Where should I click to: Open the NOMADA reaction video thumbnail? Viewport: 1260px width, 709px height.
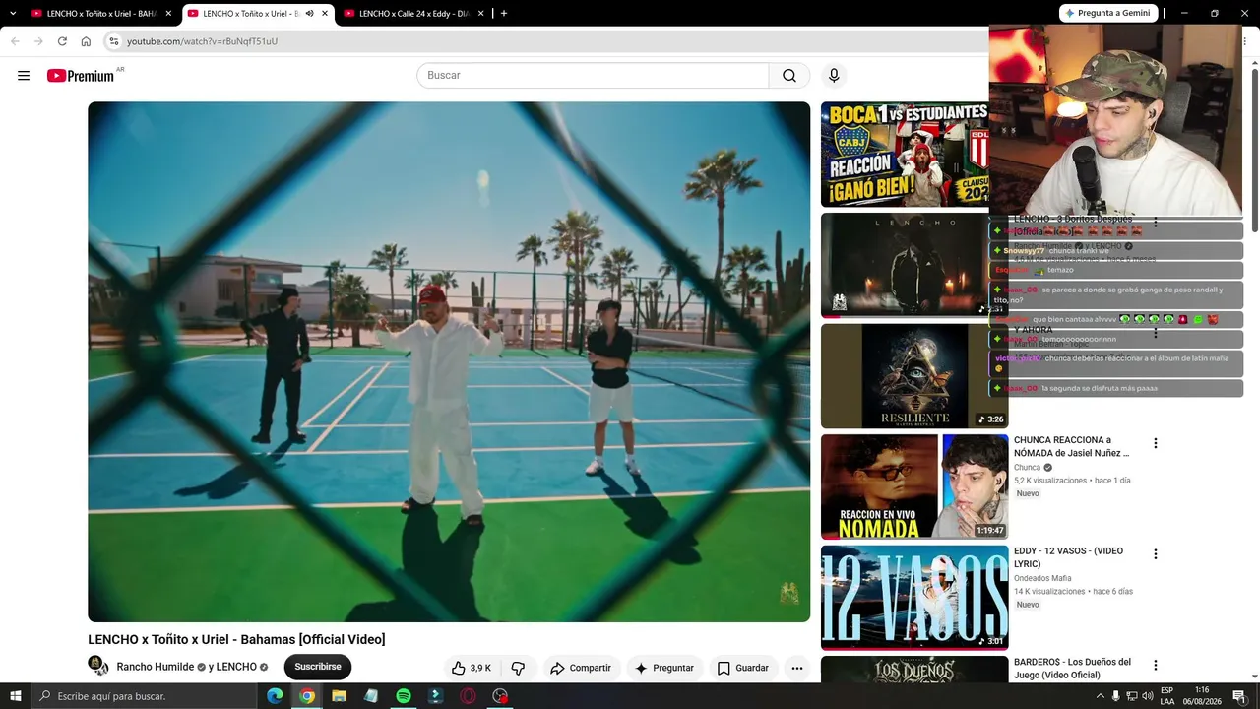914,487
